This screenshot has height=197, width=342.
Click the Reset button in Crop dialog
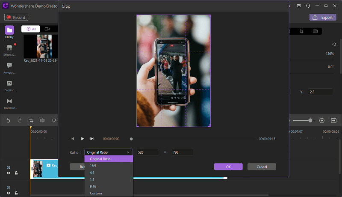(x=77, y=167)
